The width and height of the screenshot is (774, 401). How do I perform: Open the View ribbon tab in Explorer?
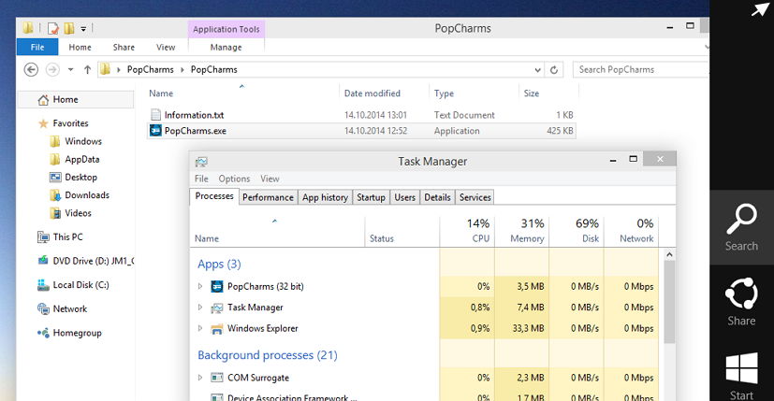click(x=166, y=48)
